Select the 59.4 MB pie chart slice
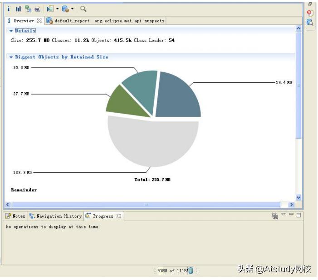Viewport: 318px width, 280px height. [177, 95]
